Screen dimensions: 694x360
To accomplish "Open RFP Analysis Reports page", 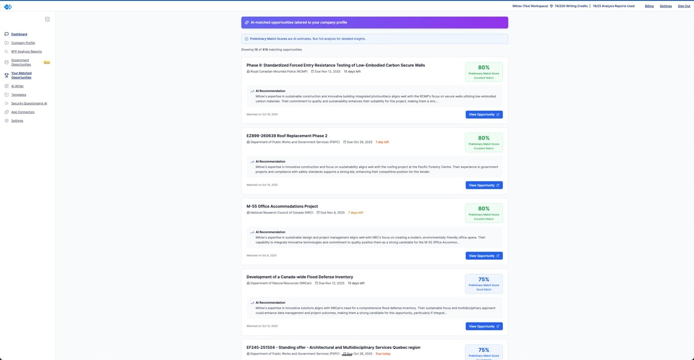I will [26, 51].
